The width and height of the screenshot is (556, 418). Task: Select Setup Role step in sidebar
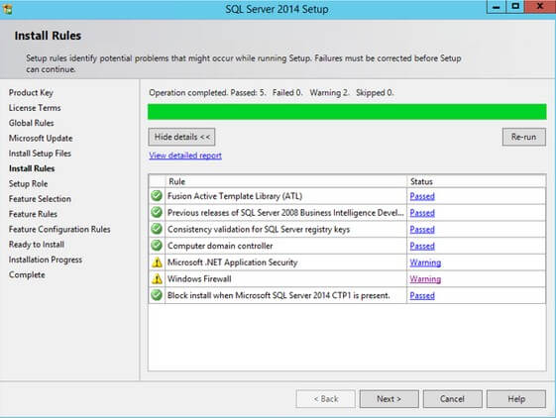28,183
